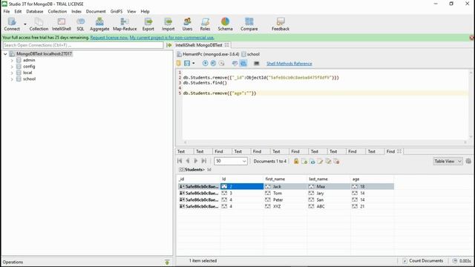Click the Export toolbar icon
Screen dimensions: 475x267
tap(148, 24)
